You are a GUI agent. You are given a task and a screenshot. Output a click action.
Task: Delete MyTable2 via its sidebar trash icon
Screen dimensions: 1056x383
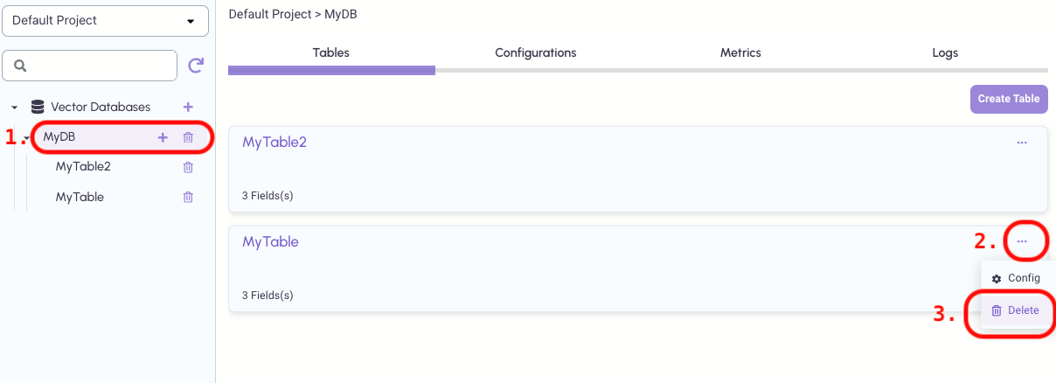pyautogui.click(x=188, y=167)
